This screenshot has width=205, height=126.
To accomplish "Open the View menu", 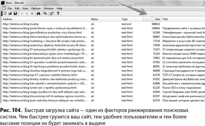I will click(x=25, y=8).
